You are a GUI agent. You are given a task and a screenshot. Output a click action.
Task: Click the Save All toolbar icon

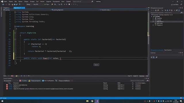[17, 5]
